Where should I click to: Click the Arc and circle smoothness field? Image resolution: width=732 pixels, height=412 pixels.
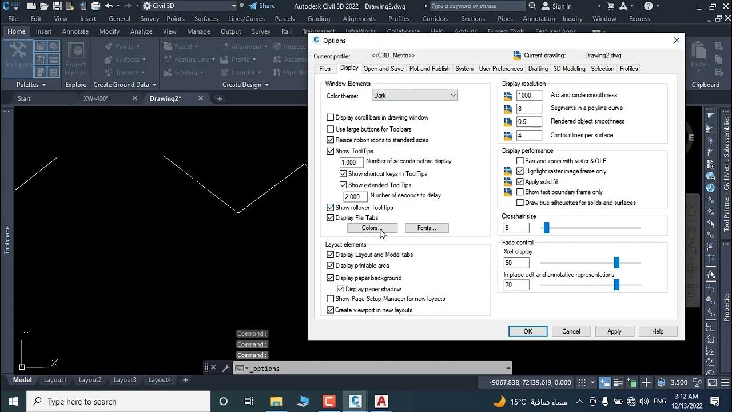pos(529,96)
